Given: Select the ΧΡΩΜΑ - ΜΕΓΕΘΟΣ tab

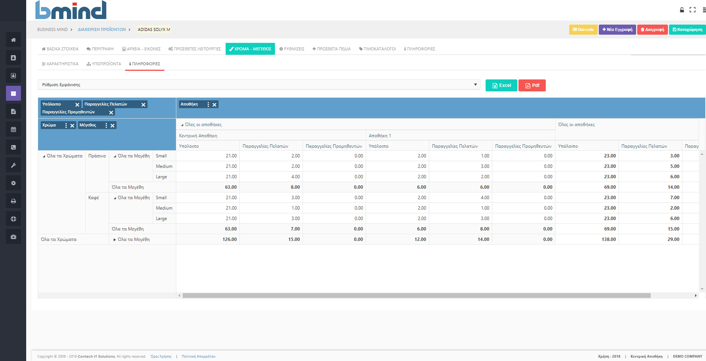Looking at the screenshot, I should click(250, 49).
